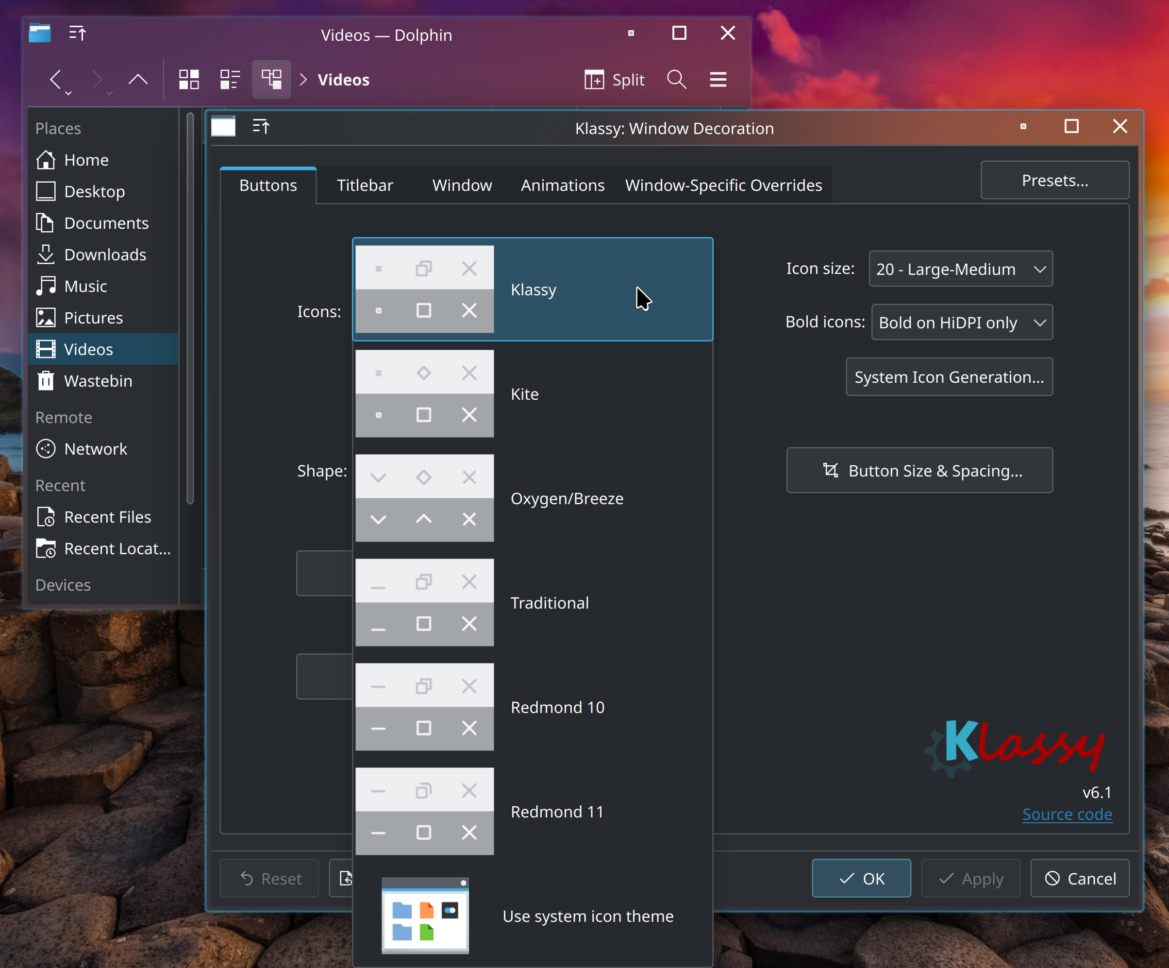Switch to the Buttons tab
The image size is (1169, 968).
point(268,186)
